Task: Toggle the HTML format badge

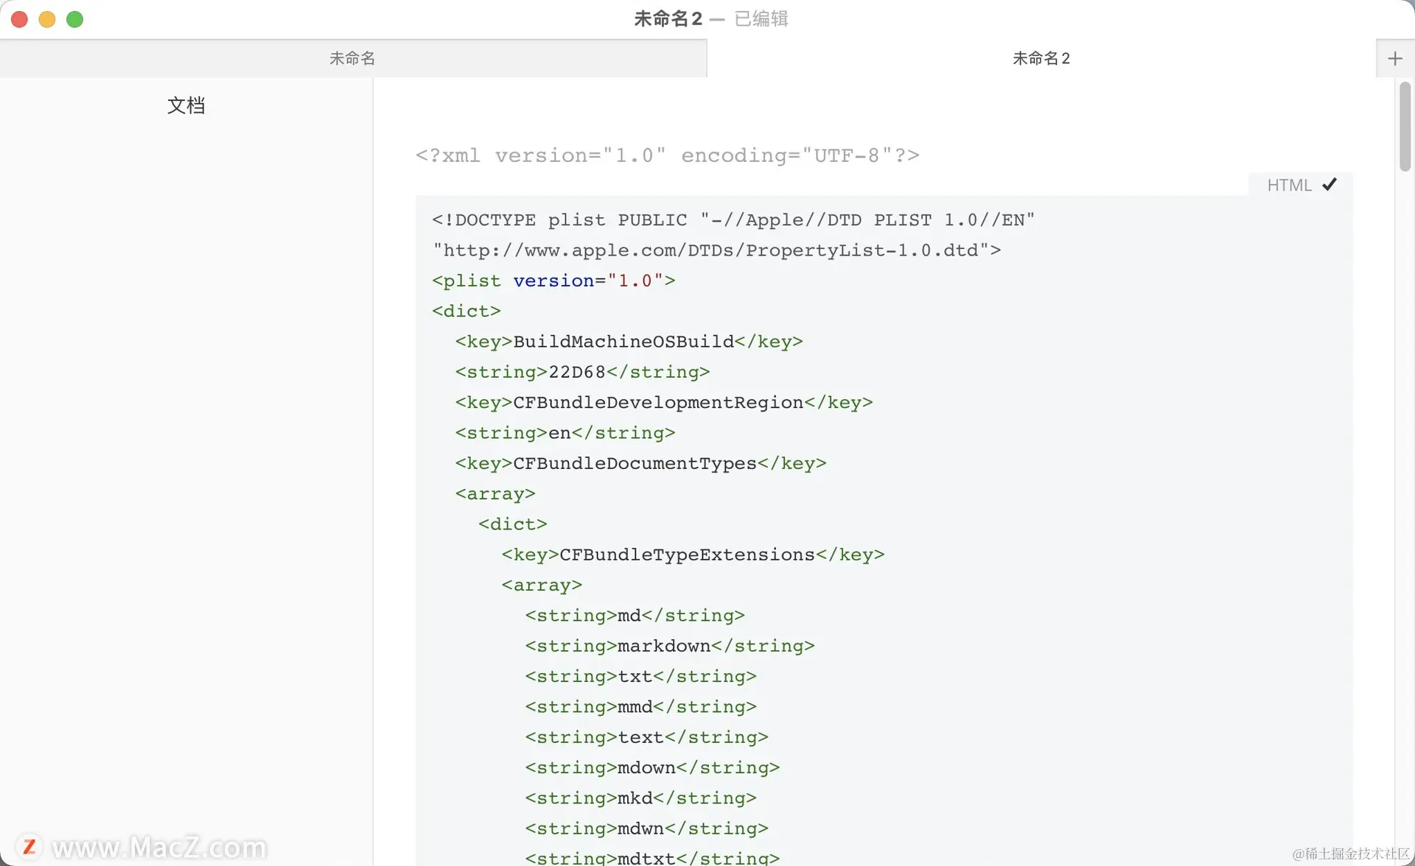Action: (1290, 184)
